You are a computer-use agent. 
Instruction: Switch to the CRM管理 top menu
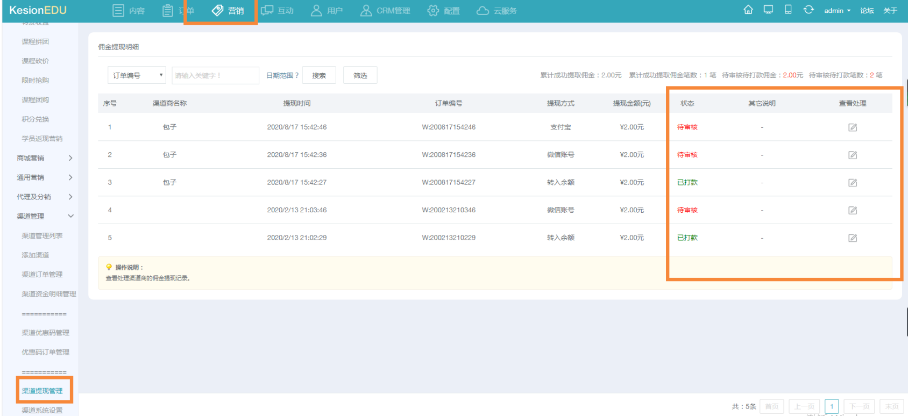tap(385, 11)
